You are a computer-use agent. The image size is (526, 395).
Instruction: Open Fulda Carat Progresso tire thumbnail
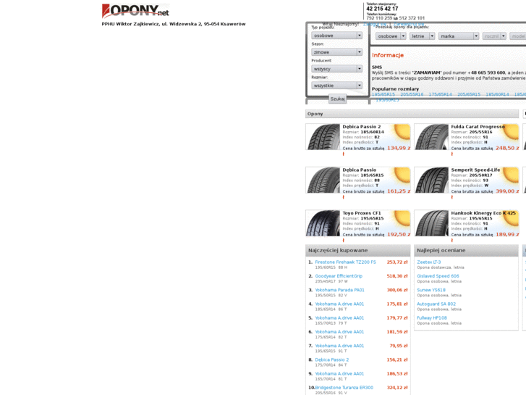tap(432, 137)
